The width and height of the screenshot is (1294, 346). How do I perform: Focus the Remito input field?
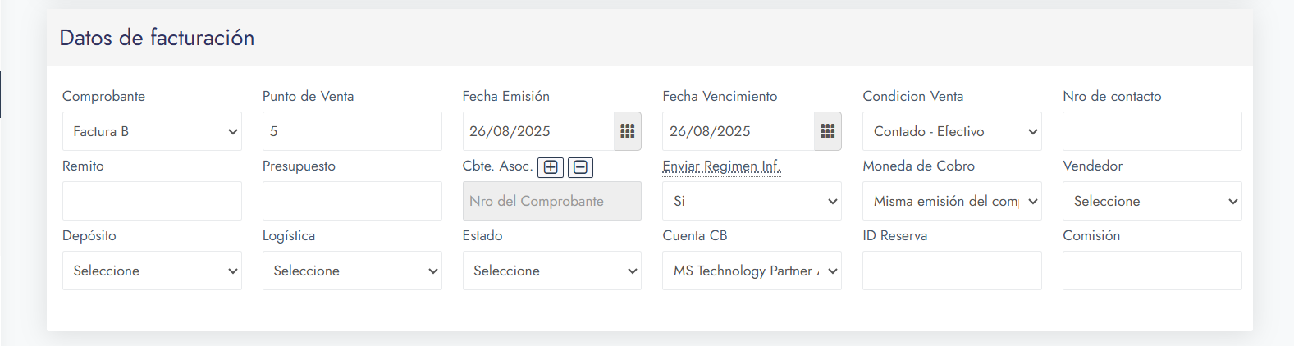pos(152,201)
